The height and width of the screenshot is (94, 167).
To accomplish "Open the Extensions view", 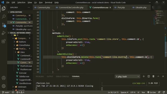I will click(4, 41).
